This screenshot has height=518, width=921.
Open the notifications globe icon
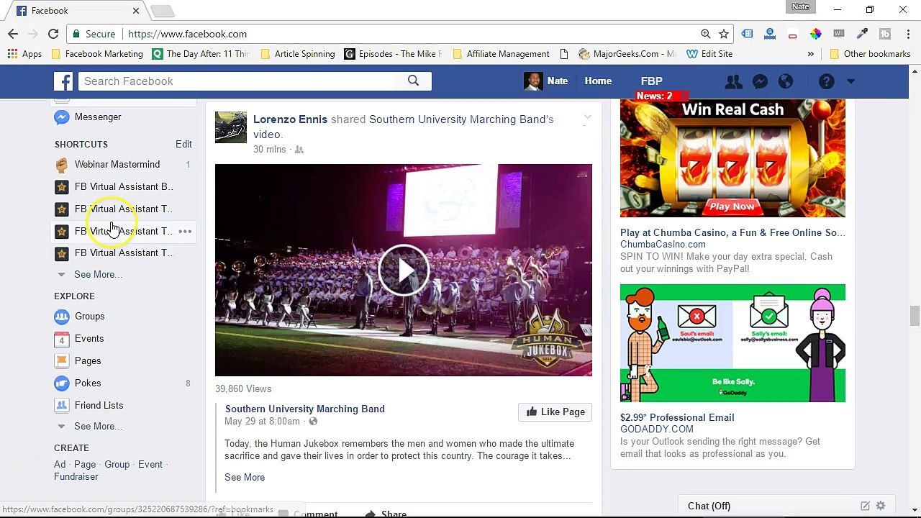pos(786,81)
